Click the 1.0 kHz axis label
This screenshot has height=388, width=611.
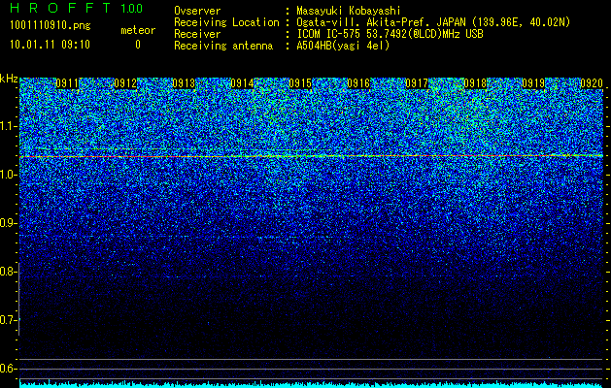pos(9,175)
